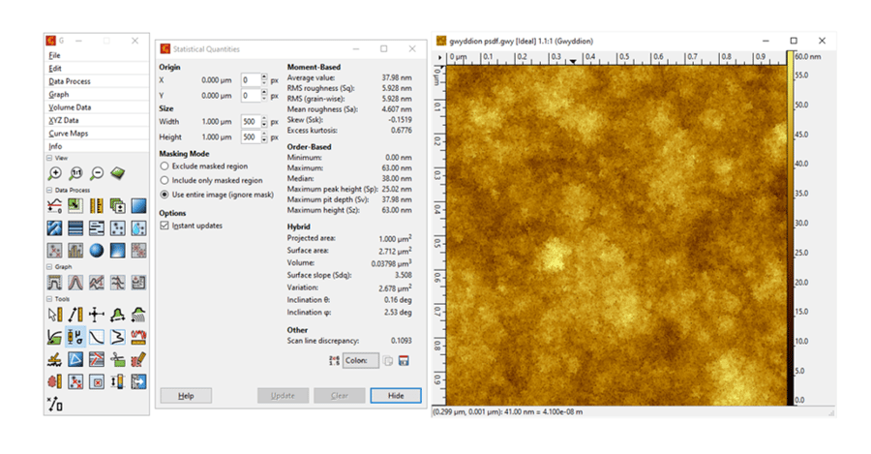Open the Data Process menu
The width and height of the screenshot is (871, 454).
pyautogui.click(x=97, y=81)
